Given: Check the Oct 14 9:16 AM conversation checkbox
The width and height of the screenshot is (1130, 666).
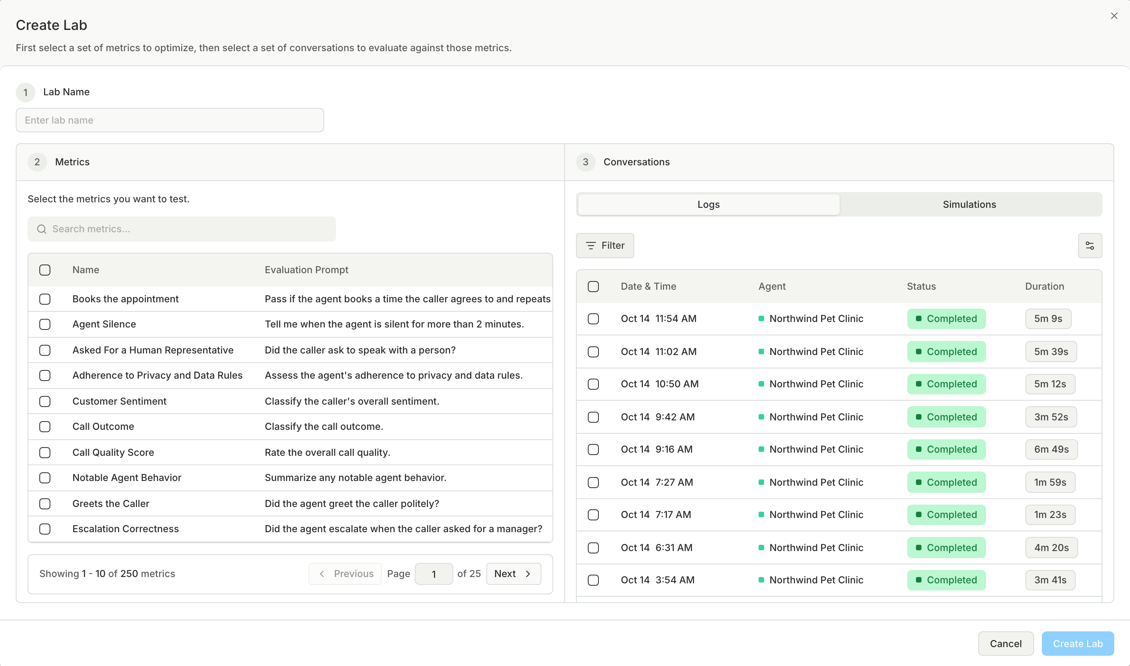Looking at the screenshot, I should (593, 449).
